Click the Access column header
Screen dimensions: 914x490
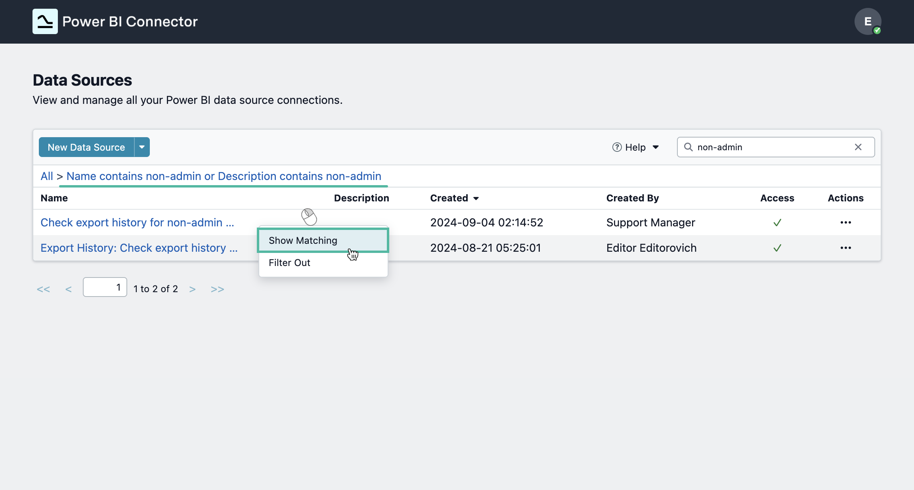(x=777, y=198)
